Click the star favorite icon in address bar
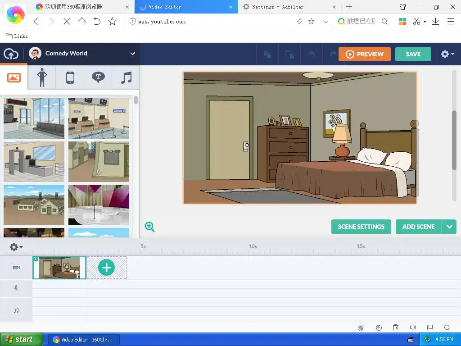The width and height of the screenshot is (461, 346). [312, 22]
